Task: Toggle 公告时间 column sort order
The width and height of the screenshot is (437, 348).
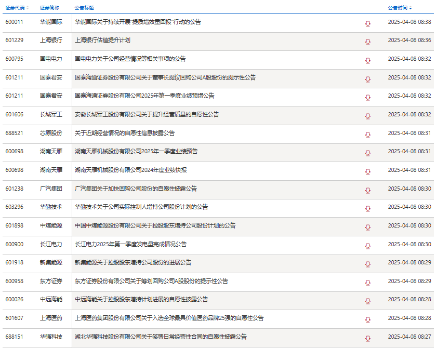Action: 400,8
